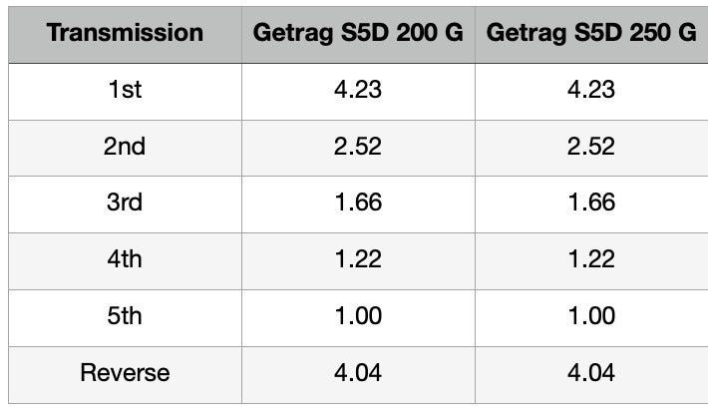Select the Getrag S5D 250 G header
Viewport: 708px width, 413px height.
pyautogui.click(x=591, y=33)
